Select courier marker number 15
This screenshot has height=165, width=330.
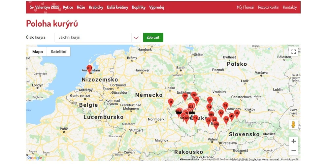pos(171,102)
